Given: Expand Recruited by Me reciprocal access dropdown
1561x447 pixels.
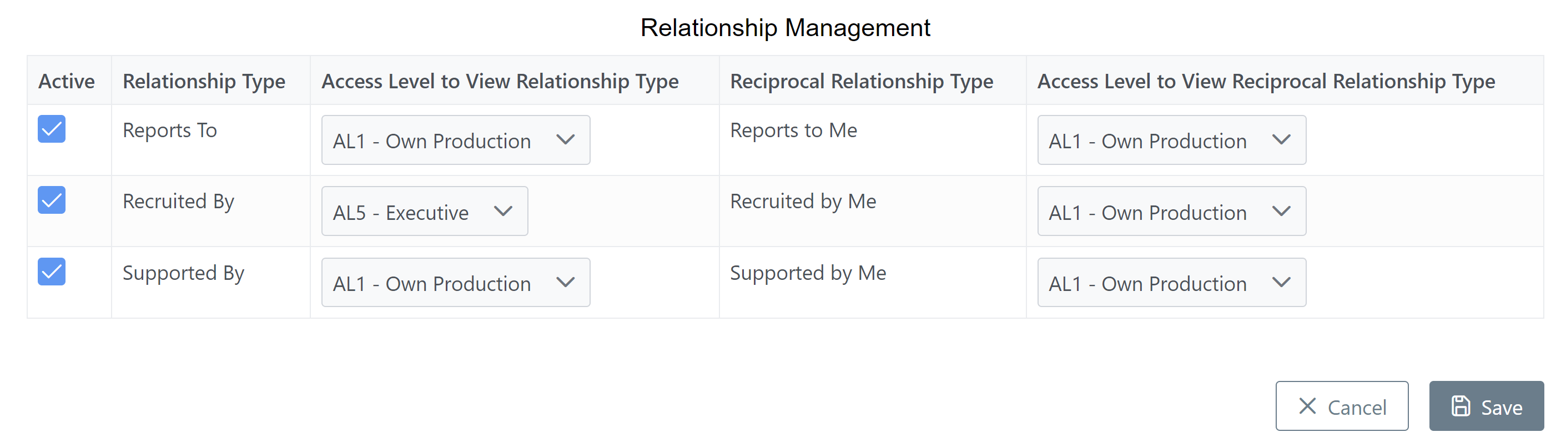Looking at the screenshot, I should coord(1171,211).
